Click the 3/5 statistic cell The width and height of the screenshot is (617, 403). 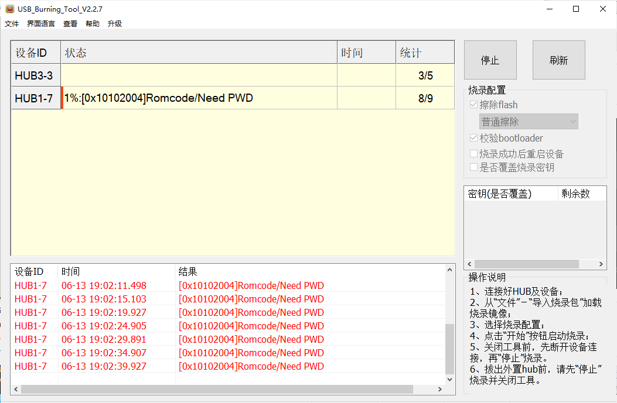click(x=425, y=75)
